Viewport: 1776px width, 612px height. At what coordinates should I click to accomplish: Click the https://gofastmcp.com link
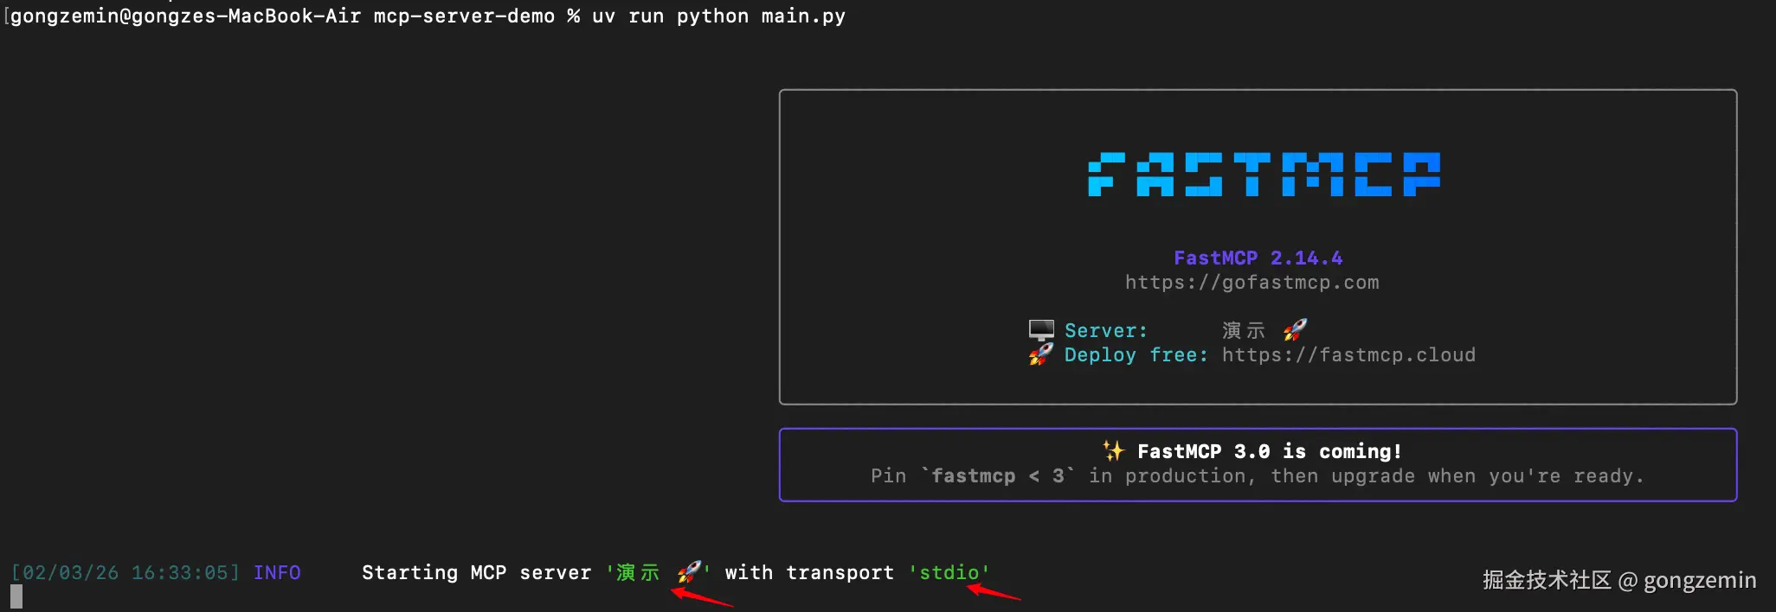[1252, 283]
